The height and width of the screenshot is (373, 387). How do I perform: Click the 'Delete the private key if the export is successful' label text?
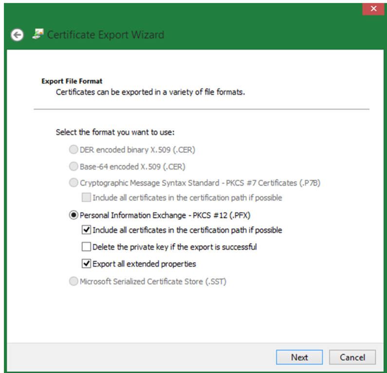[174, 247]
